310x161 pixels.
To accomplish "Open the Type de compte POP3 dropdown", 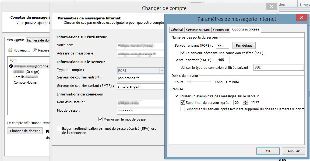I will pyautogui.click(x=162, y=70).
